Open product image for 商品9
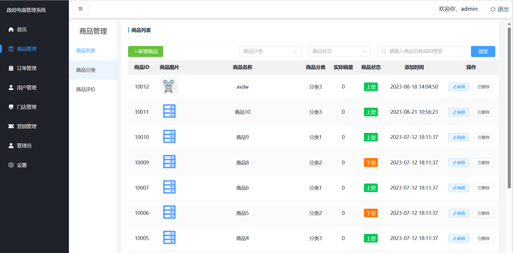 pyautogui.click(x=169, y=136)
